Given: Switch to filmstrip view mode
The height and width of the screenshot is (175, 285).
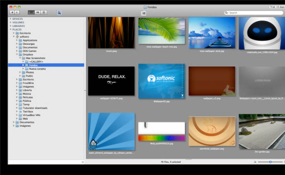Looking at the screenshot, I should [x=37, y=12].
